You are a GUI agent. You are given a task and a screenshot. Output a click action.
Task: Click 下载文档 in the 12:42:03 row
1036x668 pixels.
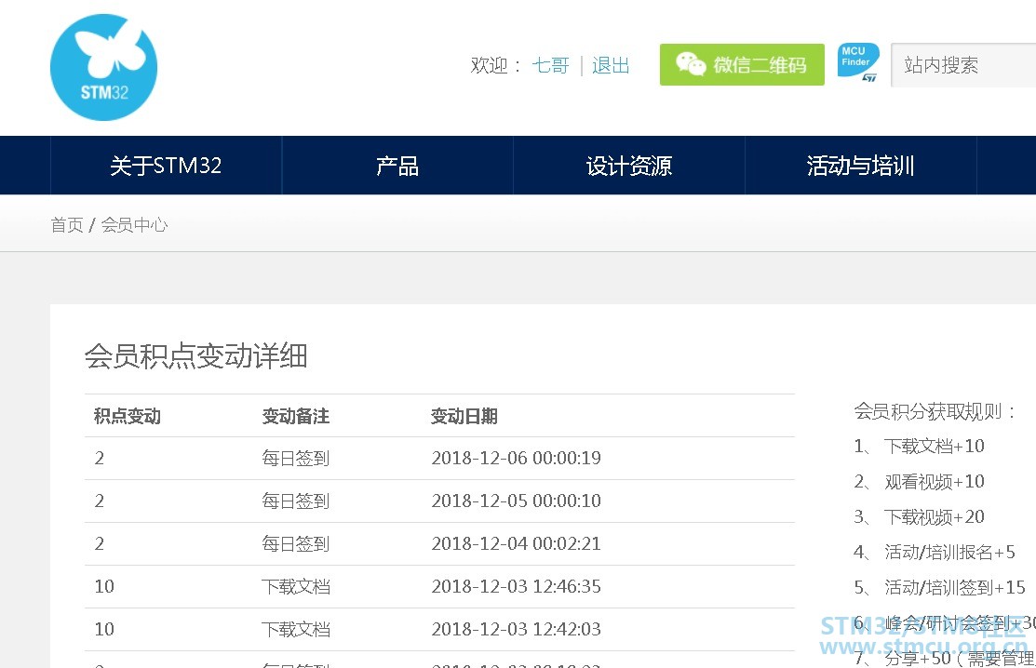(x=295, y=629)
